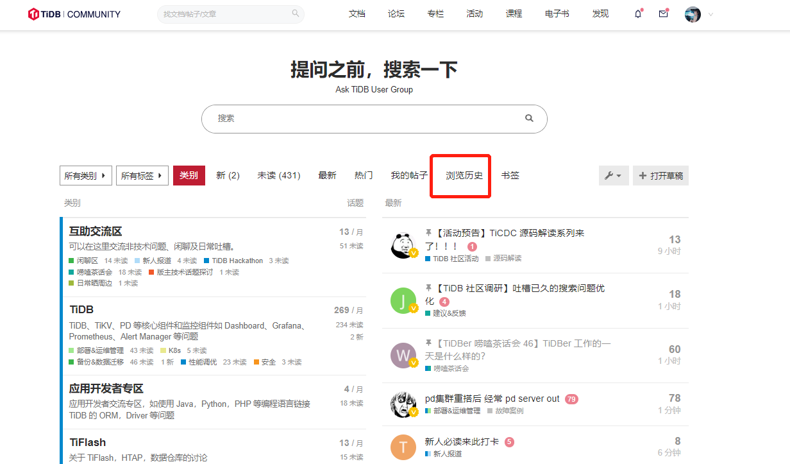790x464 pixels.
Task: Select the 热门 tab
Action: tap(364, 175)
